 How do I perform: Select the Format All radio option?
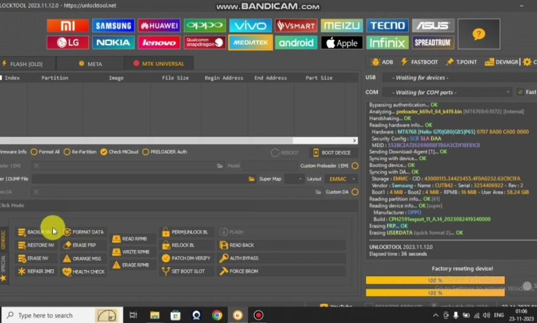click(x=35, y=152)
